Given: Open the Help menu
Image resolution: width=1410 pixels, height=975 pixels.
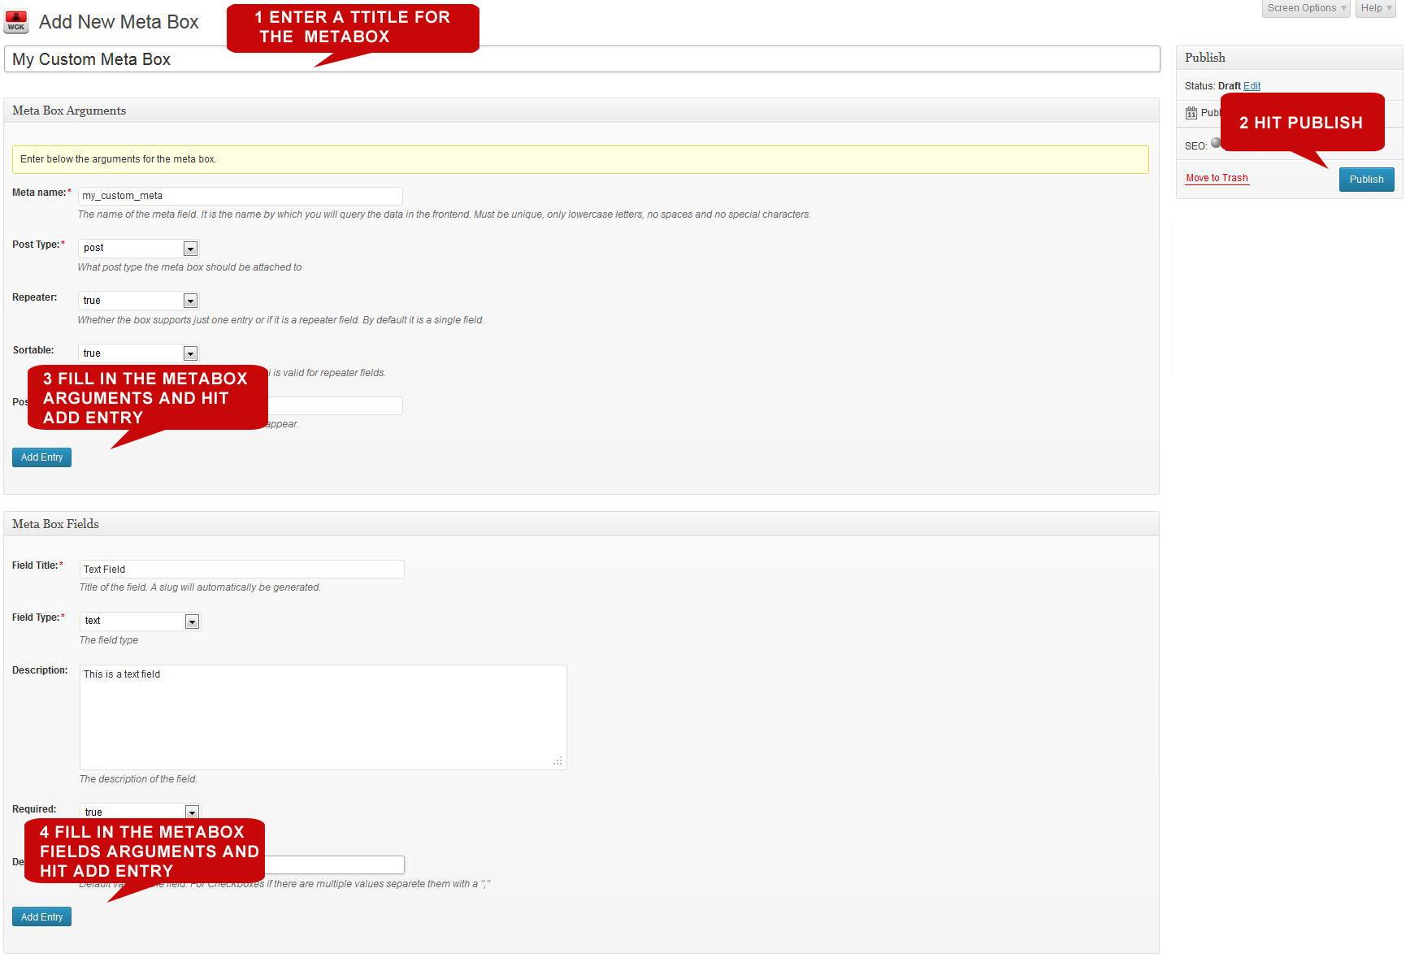Looking at the screenshot, I should pos(1374,8).
